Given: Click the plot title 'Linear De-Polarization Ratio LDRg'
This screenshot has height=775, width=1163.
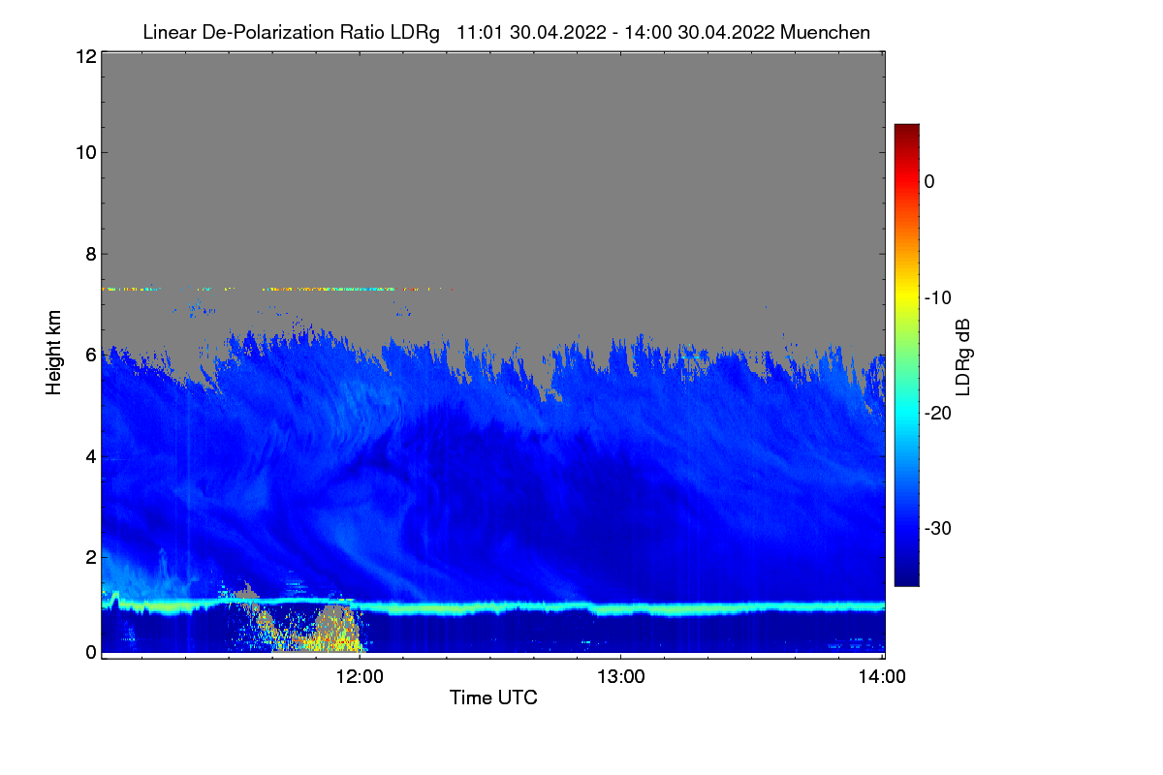Looking at the screenshot, I should pyautogui.click(x=291, y=32).
